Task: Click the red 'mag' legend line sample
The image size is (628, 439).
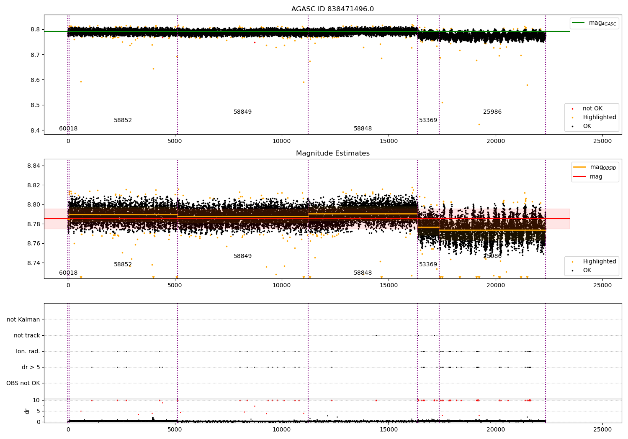Action: click(x=579, y=177)
